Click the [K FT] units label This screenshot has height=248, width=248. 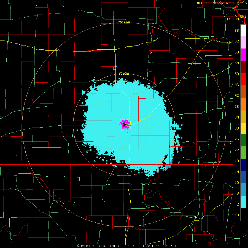click(x=233, y=19)
